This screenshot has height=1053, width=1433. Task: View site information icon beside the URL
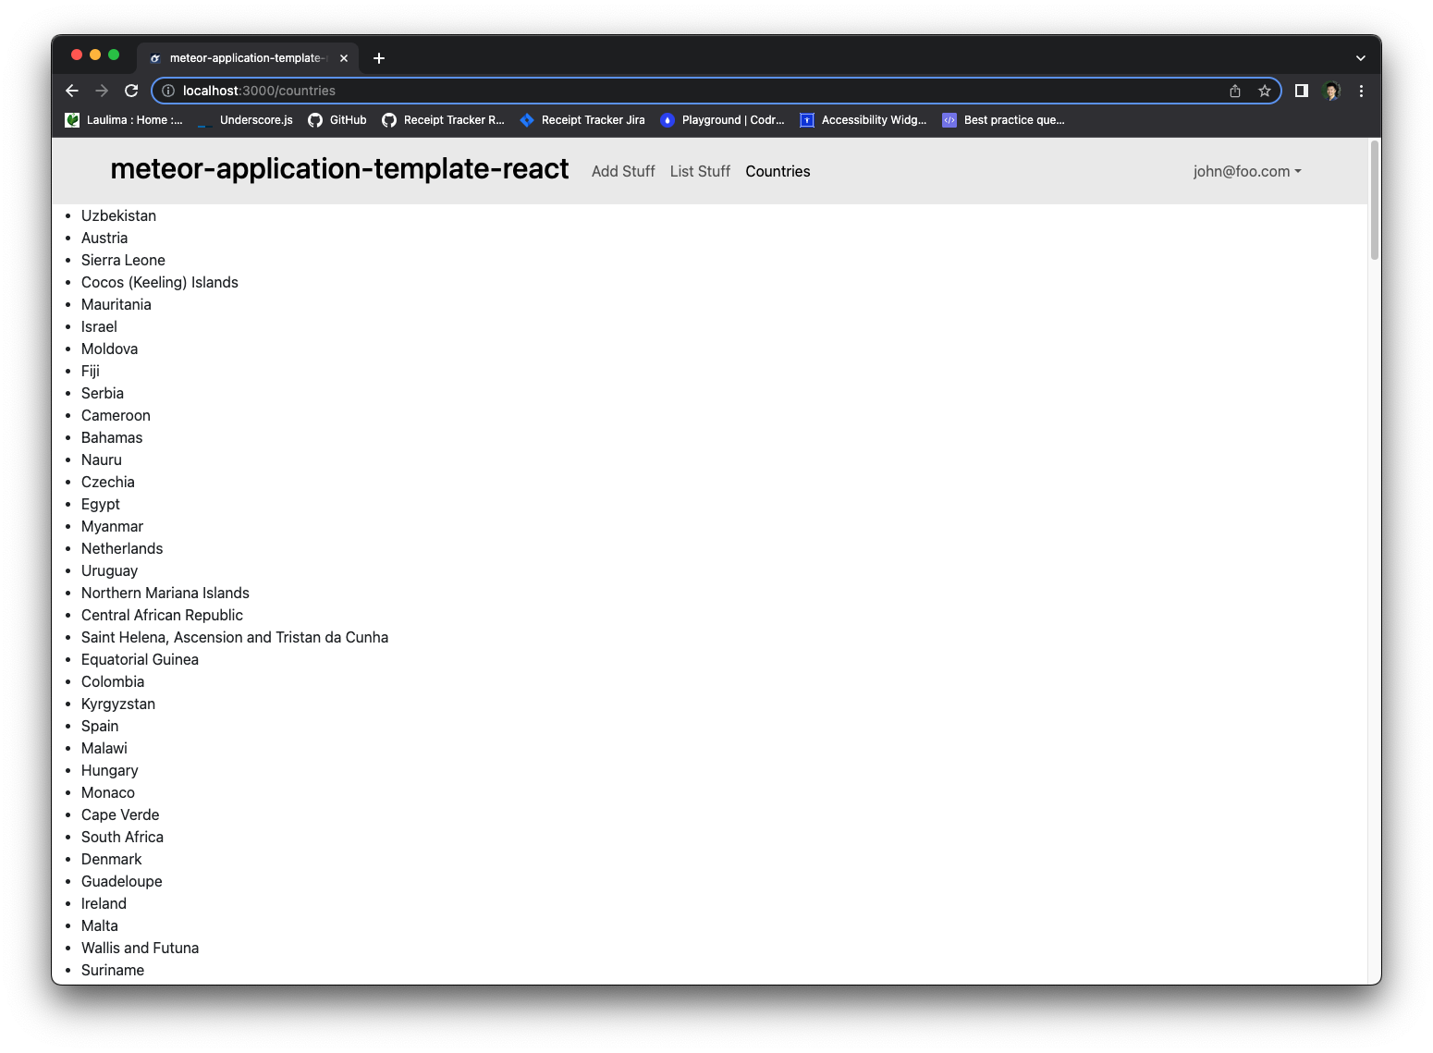click(168, 91)
